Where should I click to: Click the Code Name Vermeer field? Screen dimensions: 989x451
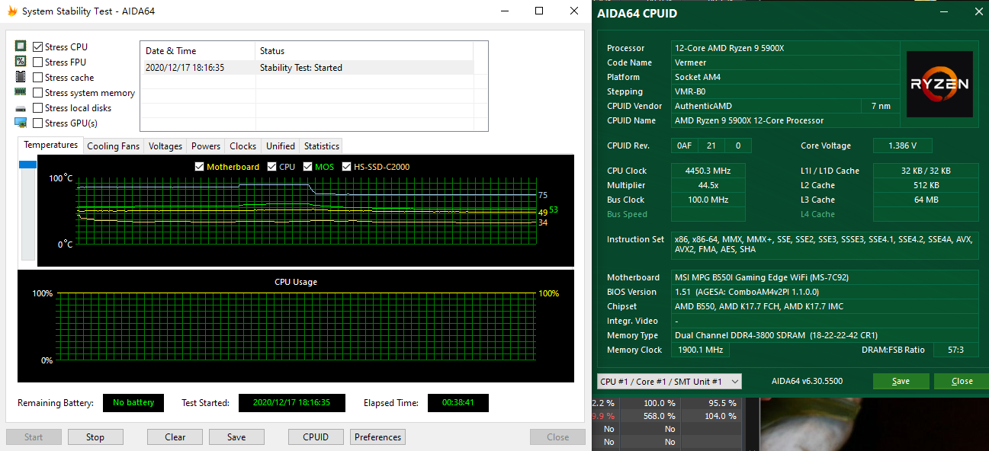[784, 62]
